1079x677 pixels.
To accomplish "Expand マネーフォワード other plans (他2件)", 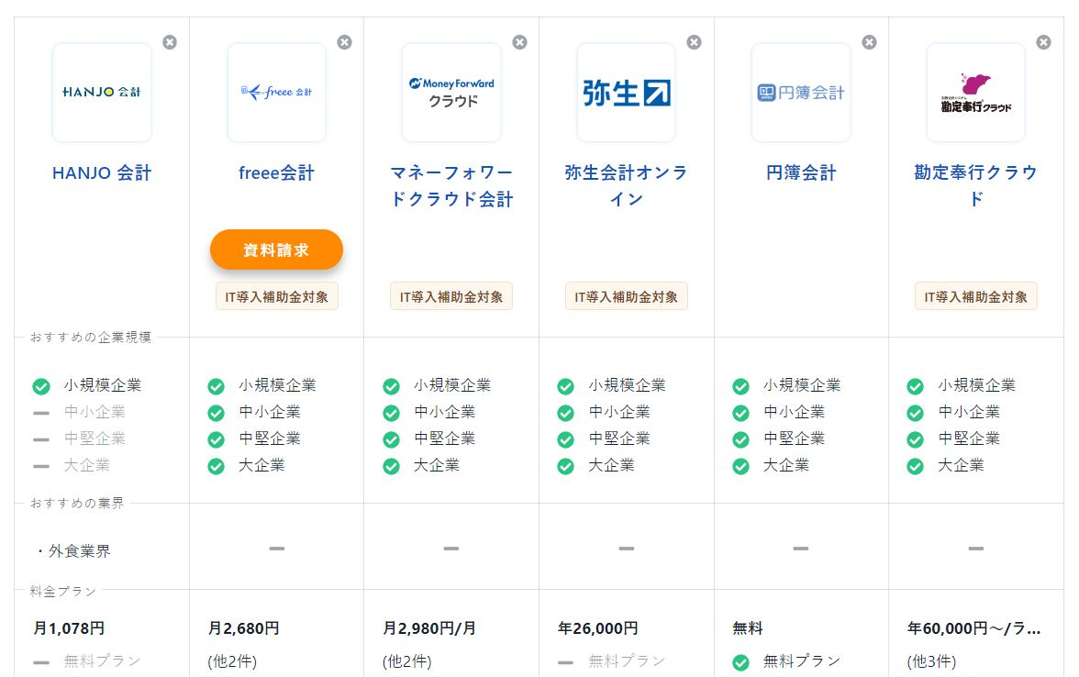I will point(406,660).
